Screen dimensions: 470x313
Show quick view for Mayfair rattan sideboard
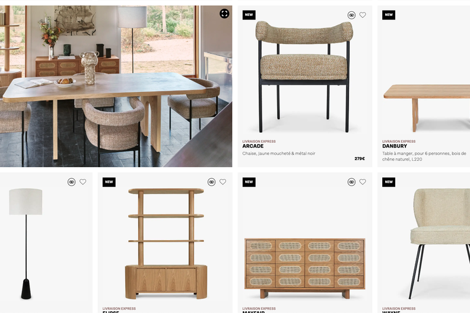[x=351, y=182]
